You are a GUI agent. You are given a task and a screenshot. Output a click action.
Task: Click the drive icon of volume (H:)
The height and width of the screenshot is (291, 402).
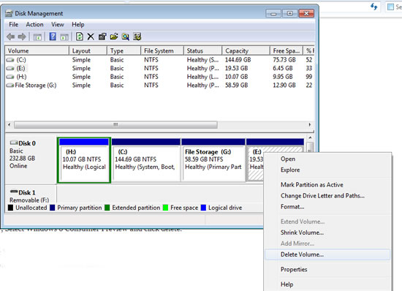coord(10,77)
